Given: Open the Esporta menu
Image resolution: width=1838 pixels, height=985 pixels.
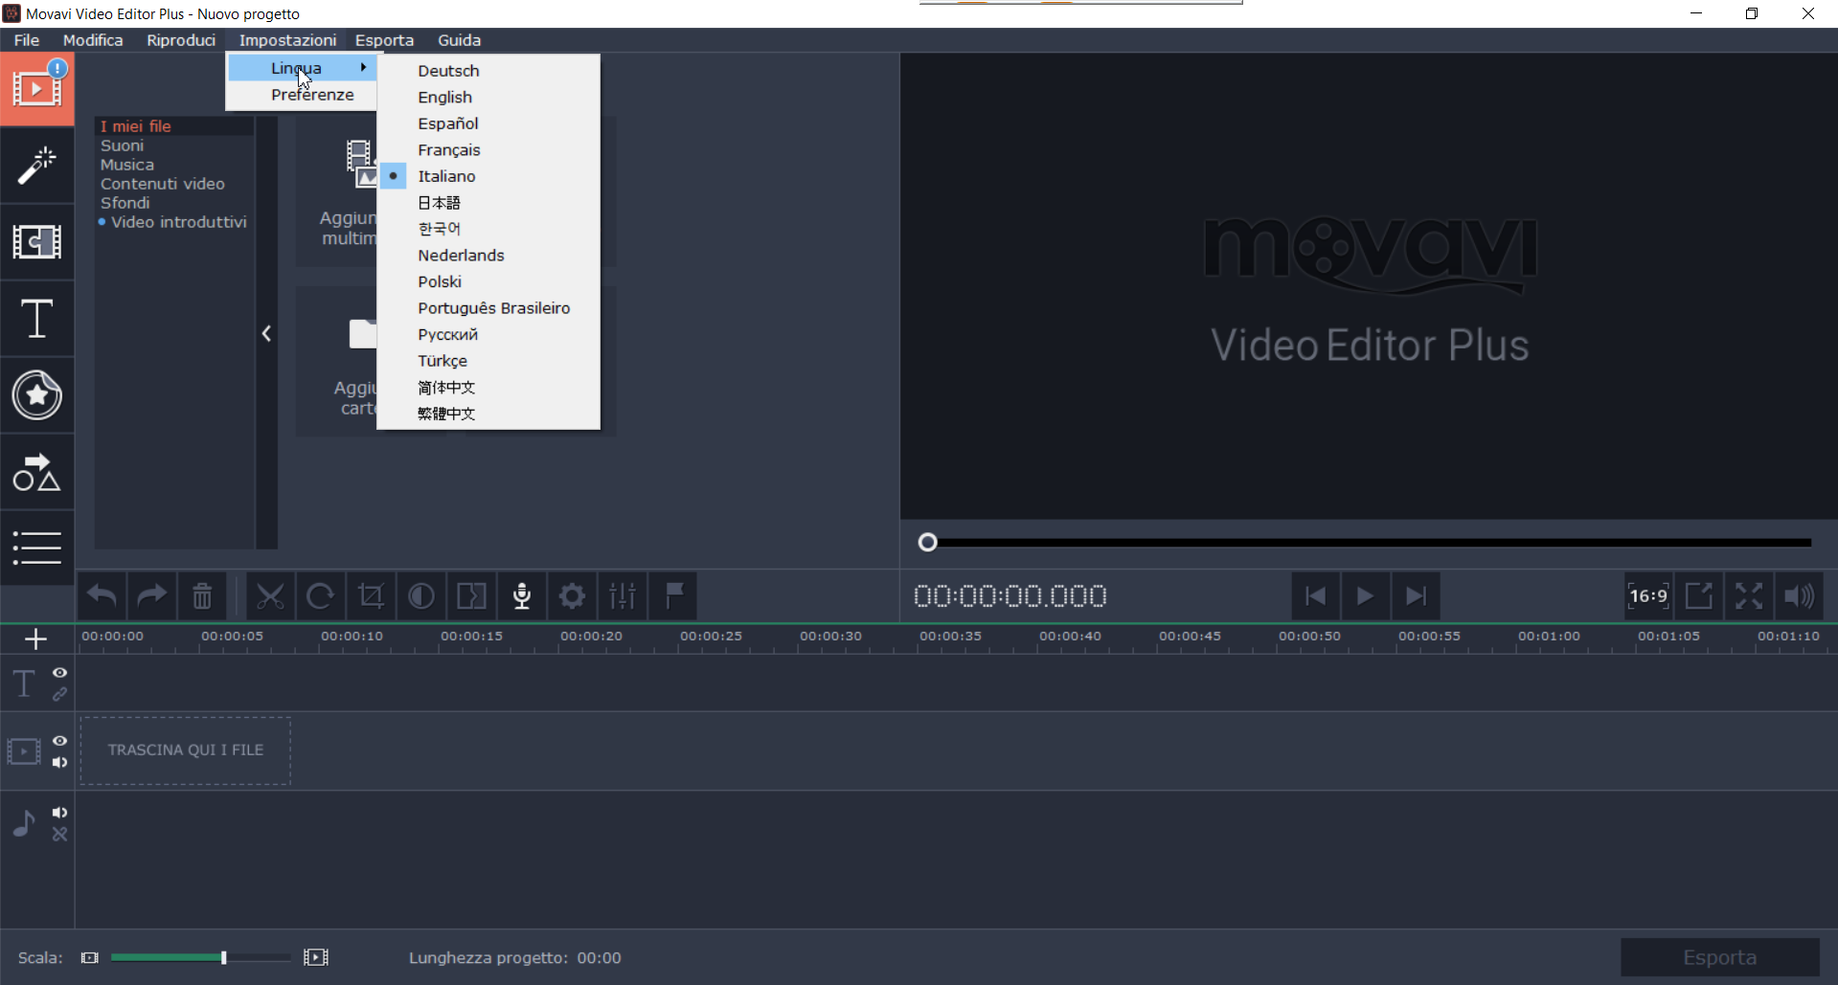Looking at the screenshot, I should click(x=384, y=40).
